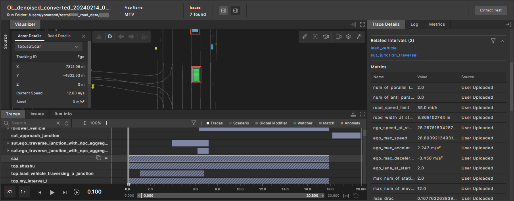The height and width of the screenshot is (201, 514).
Task: Copy the saa trace name
Action: 99,158
